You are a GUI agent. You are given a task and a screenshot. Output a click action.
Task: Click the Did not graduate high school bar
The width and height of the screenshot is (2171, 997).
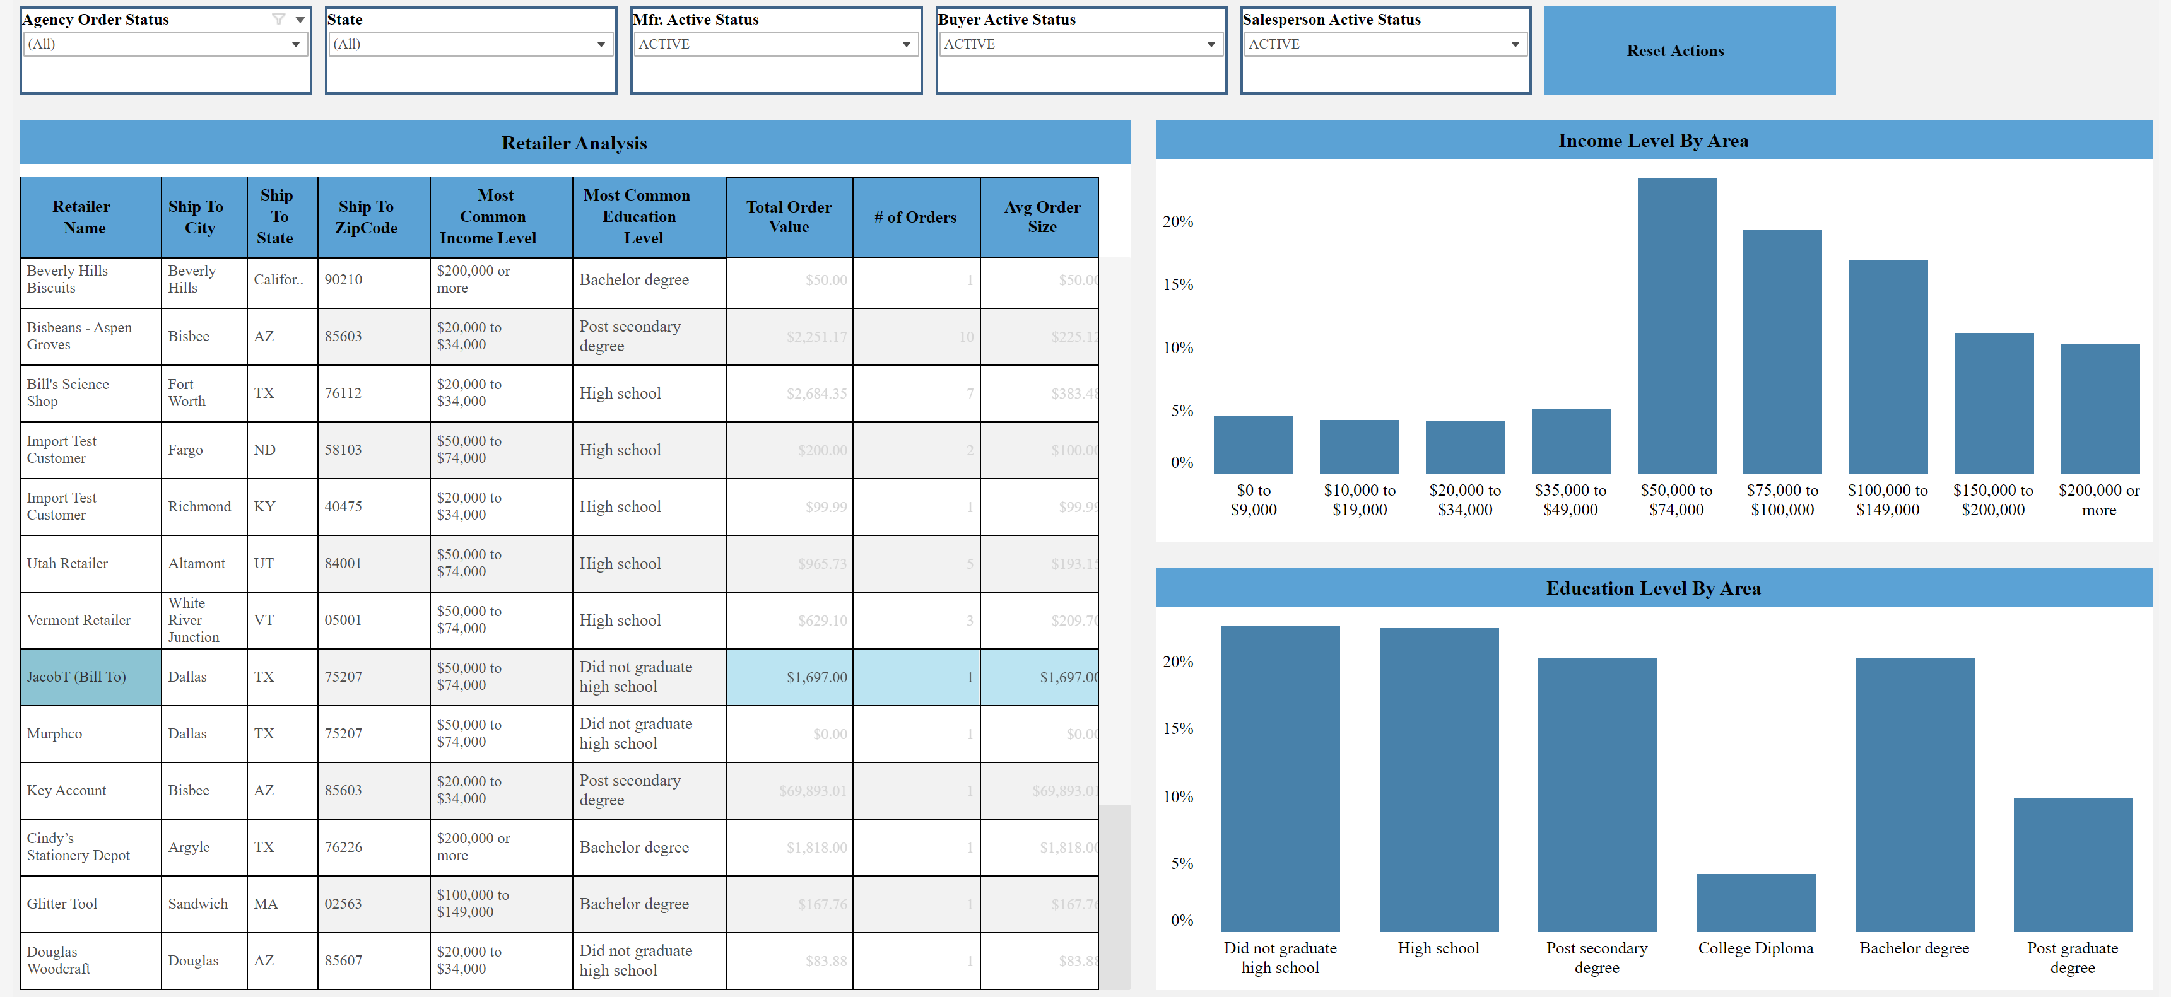[1280, 779]
